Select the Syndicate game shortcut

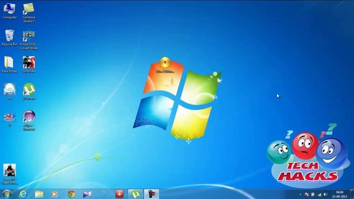29,65
